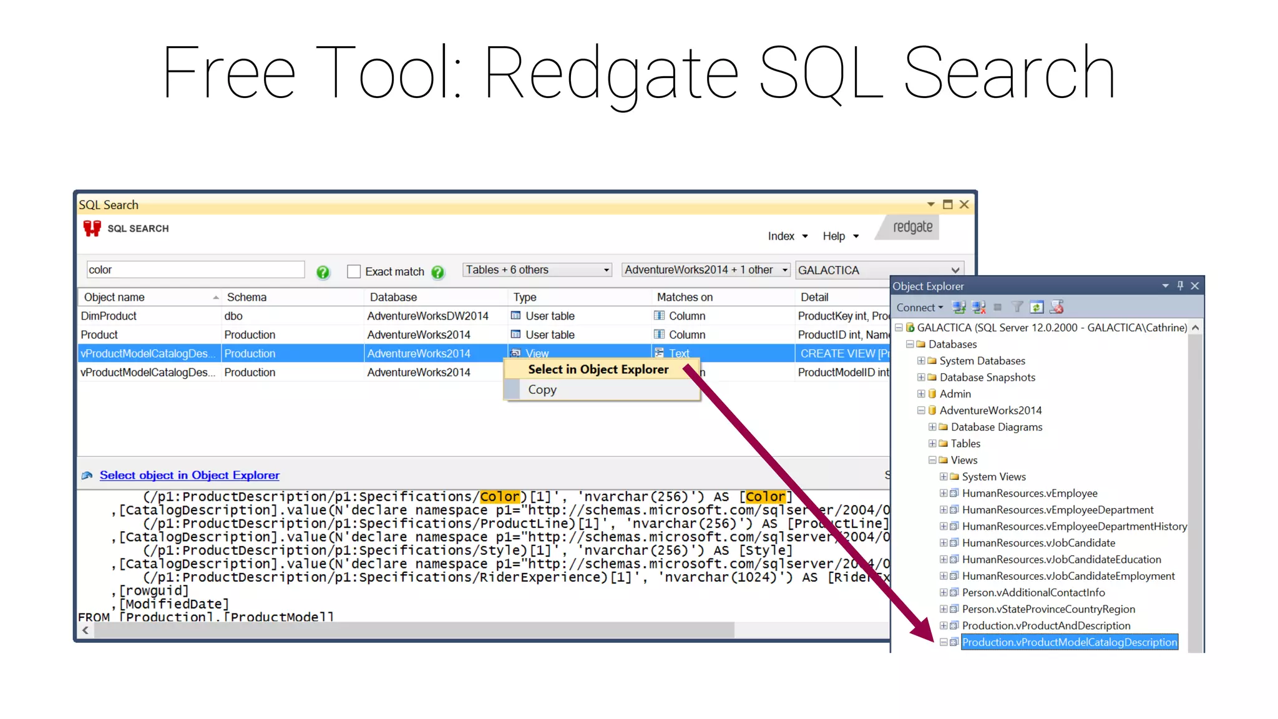Click the Tables folder icon in Object Explorer
1278x719 pixels.
click(x=943, y=444)
